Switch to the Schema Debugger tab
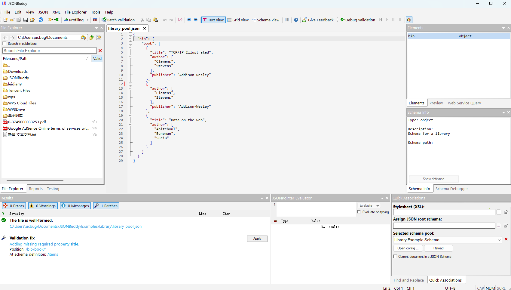The height and width of the screenshot is (290, 511). pyautogui.click(x=451, y=189)
